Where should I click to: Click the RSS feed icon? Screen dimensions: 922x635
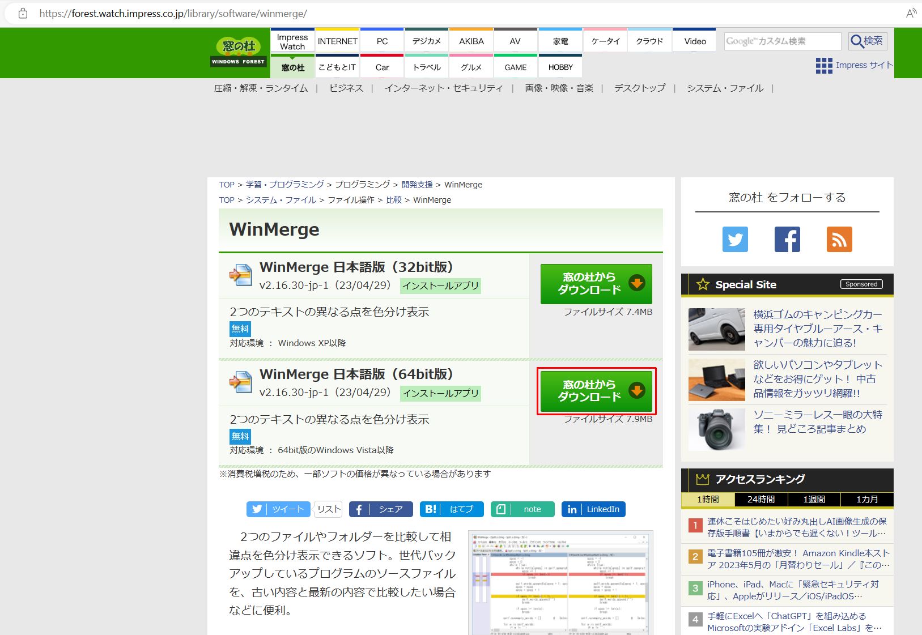click(x=839, y=239)
